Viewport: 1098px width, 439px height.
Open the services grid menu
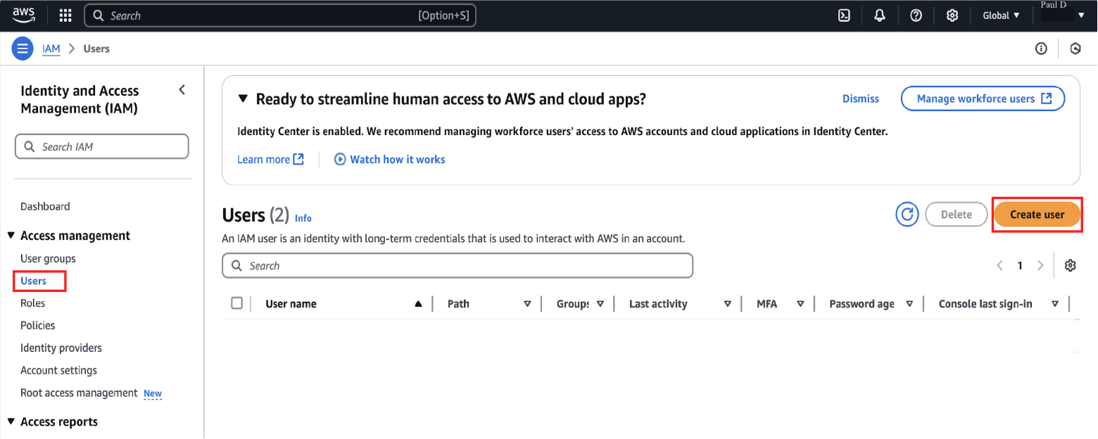[65, 15]
